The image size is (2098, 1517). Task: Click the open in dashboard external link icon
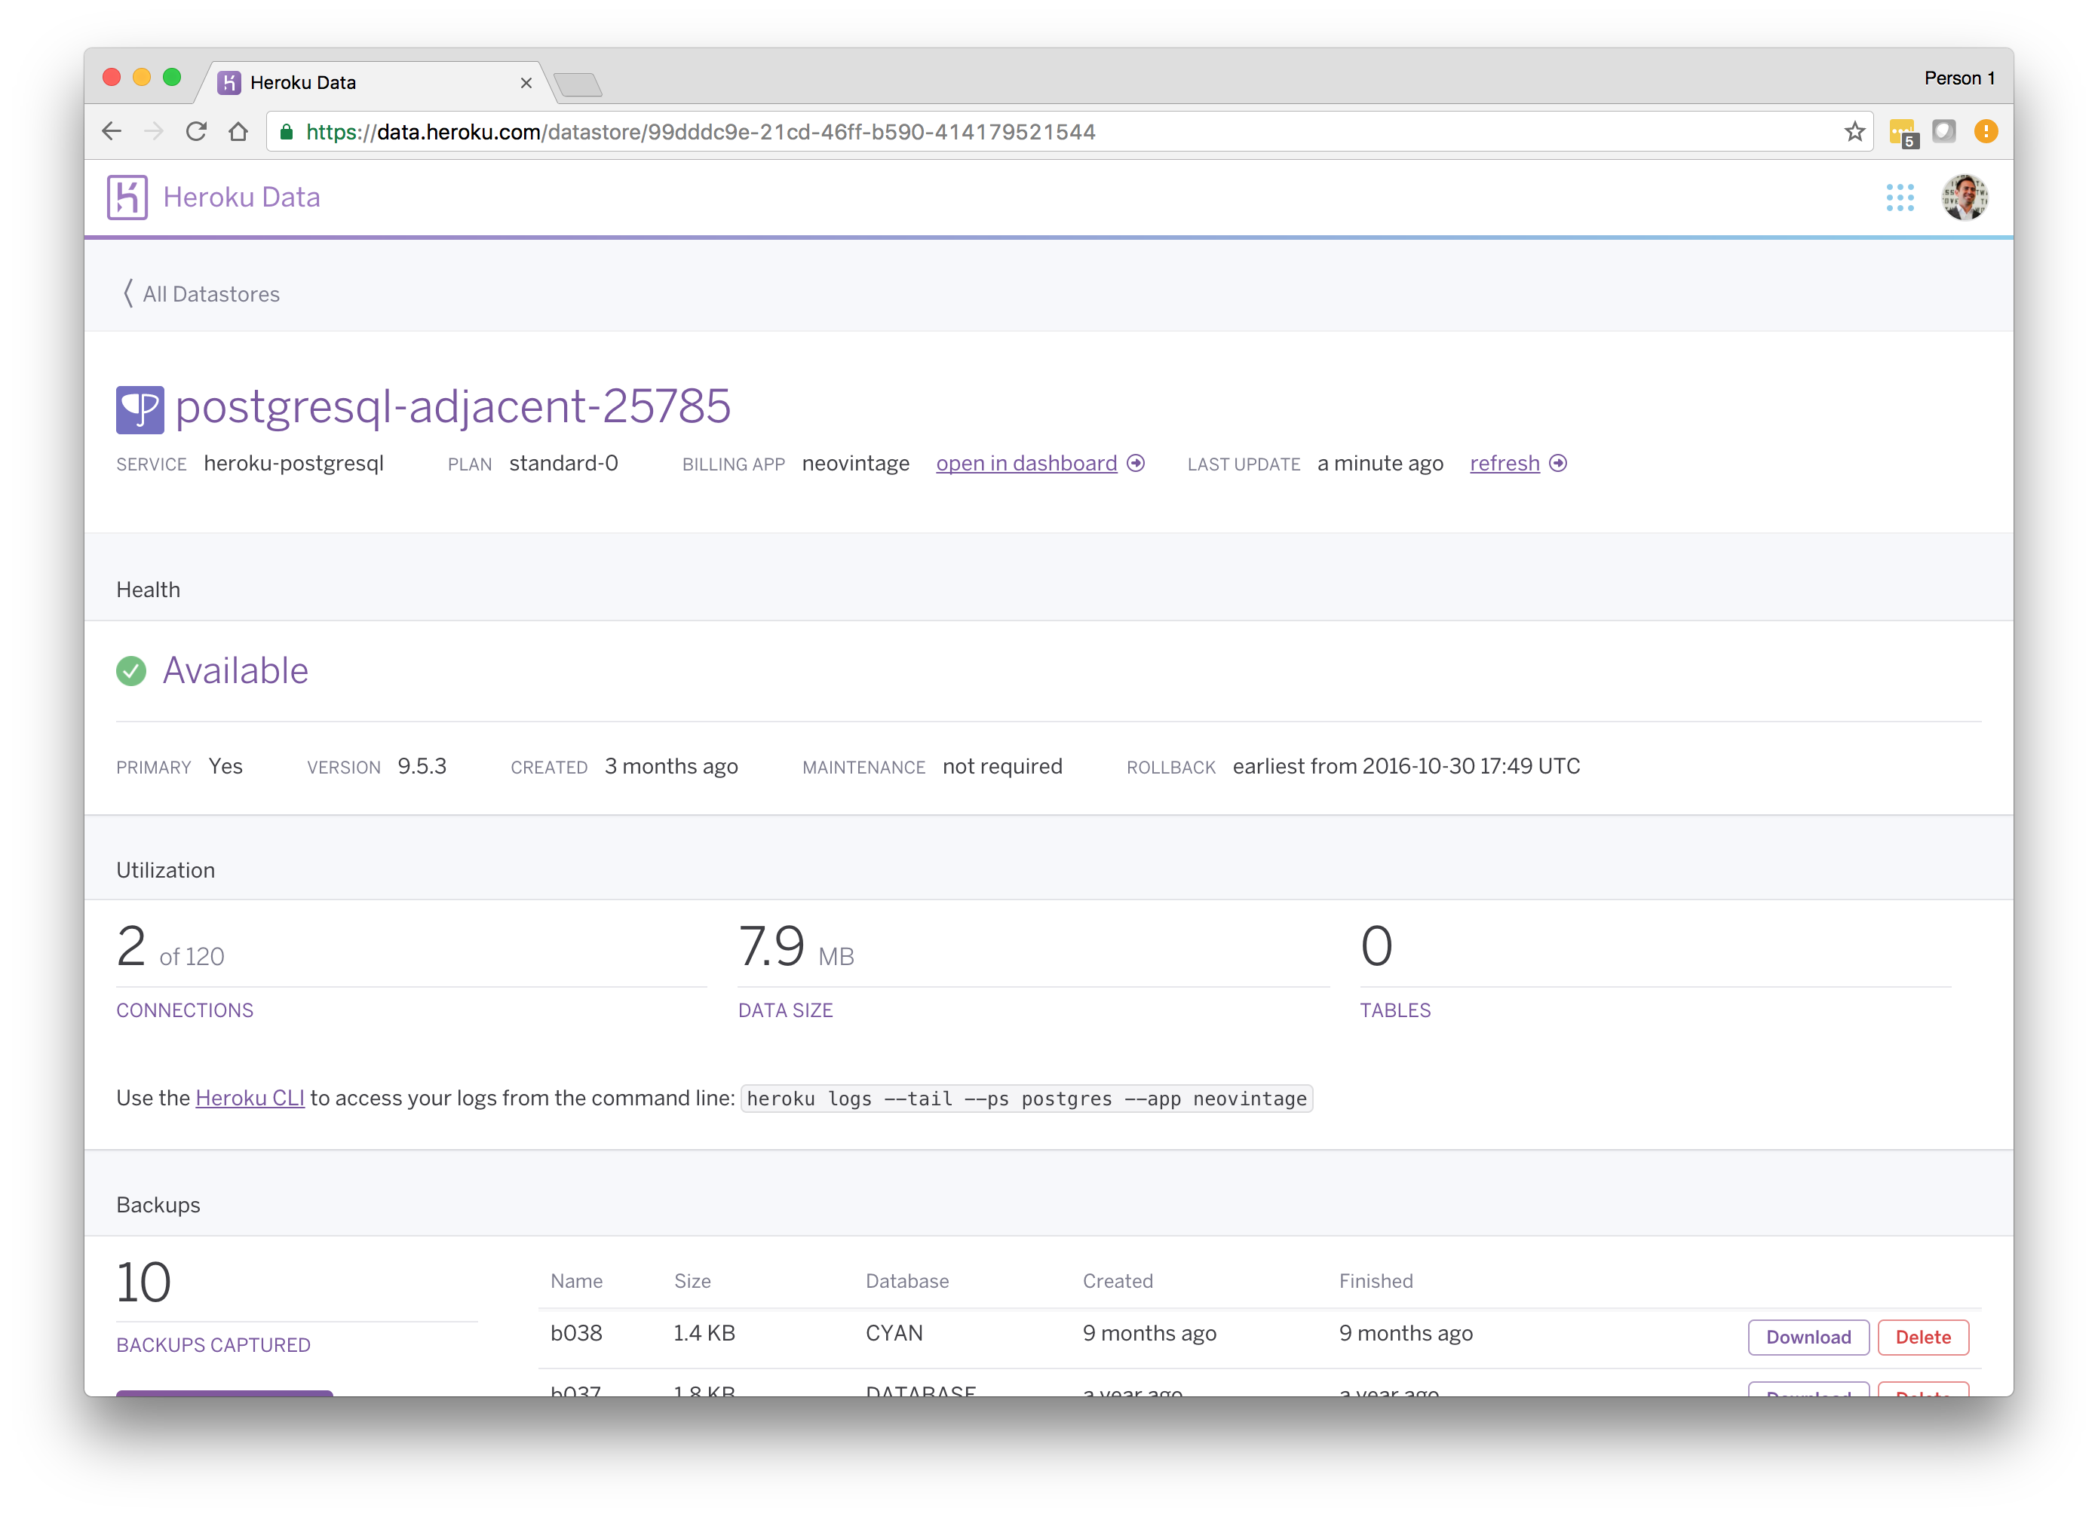[x=1140, y=464]
